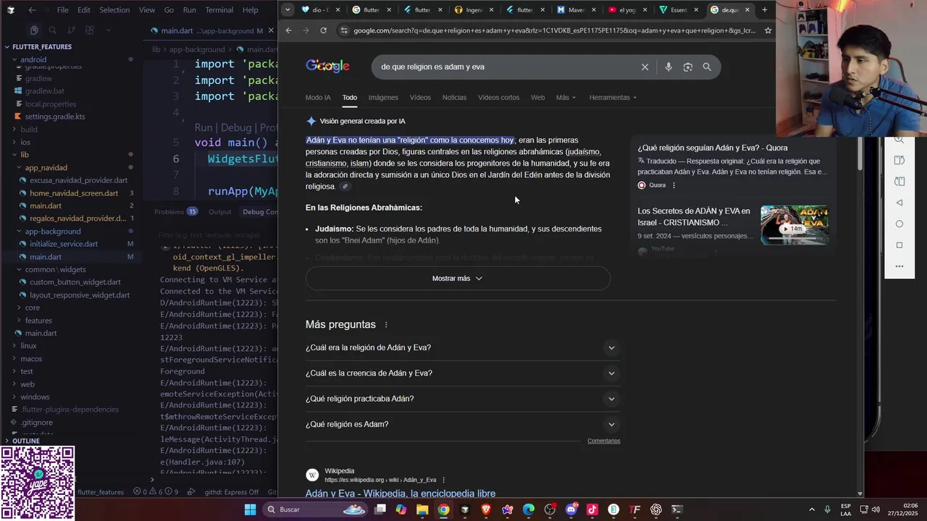Open the Wikipedia result's three-dot menu
Image resolution: width=927 pixels, height=521 pixels.
pos(443,480)
